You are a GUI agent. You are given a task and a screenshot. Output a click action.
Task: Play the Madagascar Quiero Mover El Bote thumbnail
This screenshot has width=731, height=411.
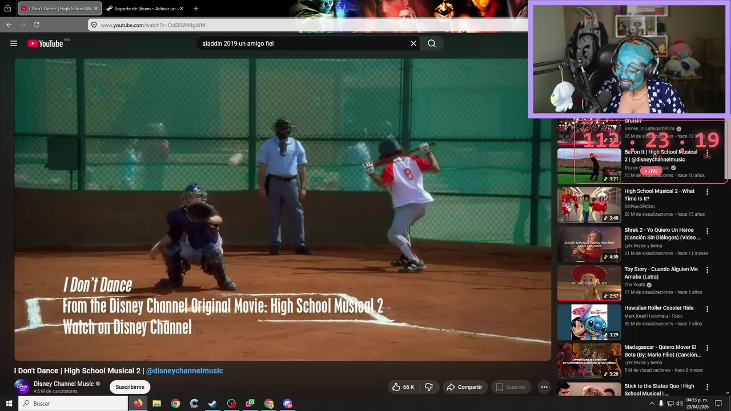(589, 361)
